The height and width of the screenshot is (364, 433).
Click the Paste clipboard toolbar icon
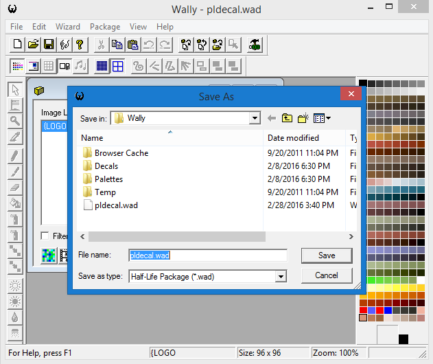(133, 45)
